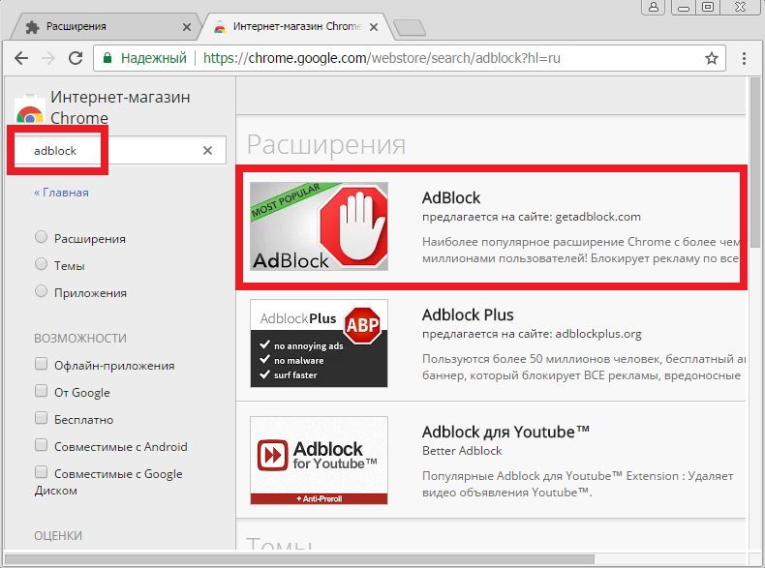The width and height of the screenshot is (765, 568).
Task: Enable the Офлайн-приложения checkbox
Action: (x=41, y=364)
